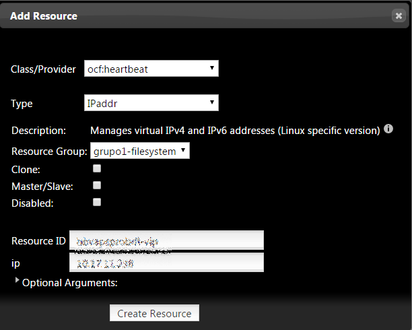Click the IPaddr description text
This screenshot has height=330, width=412.
[236, 130]
